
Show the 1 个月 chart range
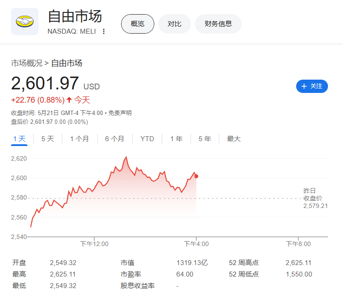80,139
